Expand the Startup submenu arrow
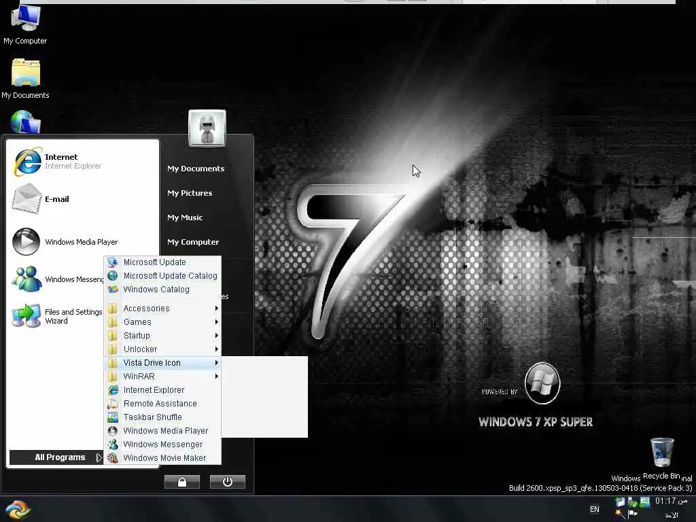Viewport: 696px width, 522px height. click(216, 336)
